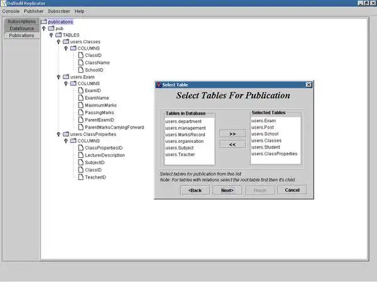Image resolution: width=377 pixels, height=282 pixels.
Task: Cancel the Select Table dialog
Action: click(292, 190)
